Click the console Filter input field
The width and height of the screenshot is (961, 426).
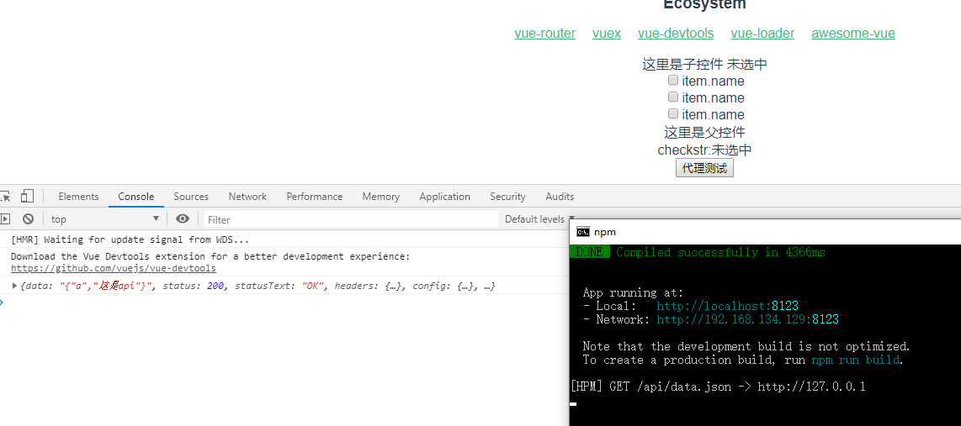(x=349, y=219)
